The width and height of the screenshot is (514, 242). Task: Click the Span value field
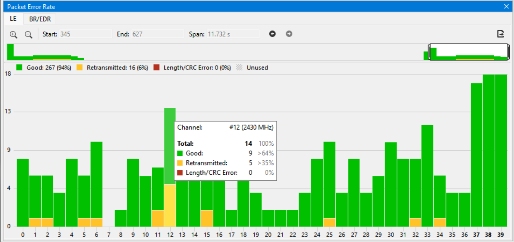click(x=233, y=34)
